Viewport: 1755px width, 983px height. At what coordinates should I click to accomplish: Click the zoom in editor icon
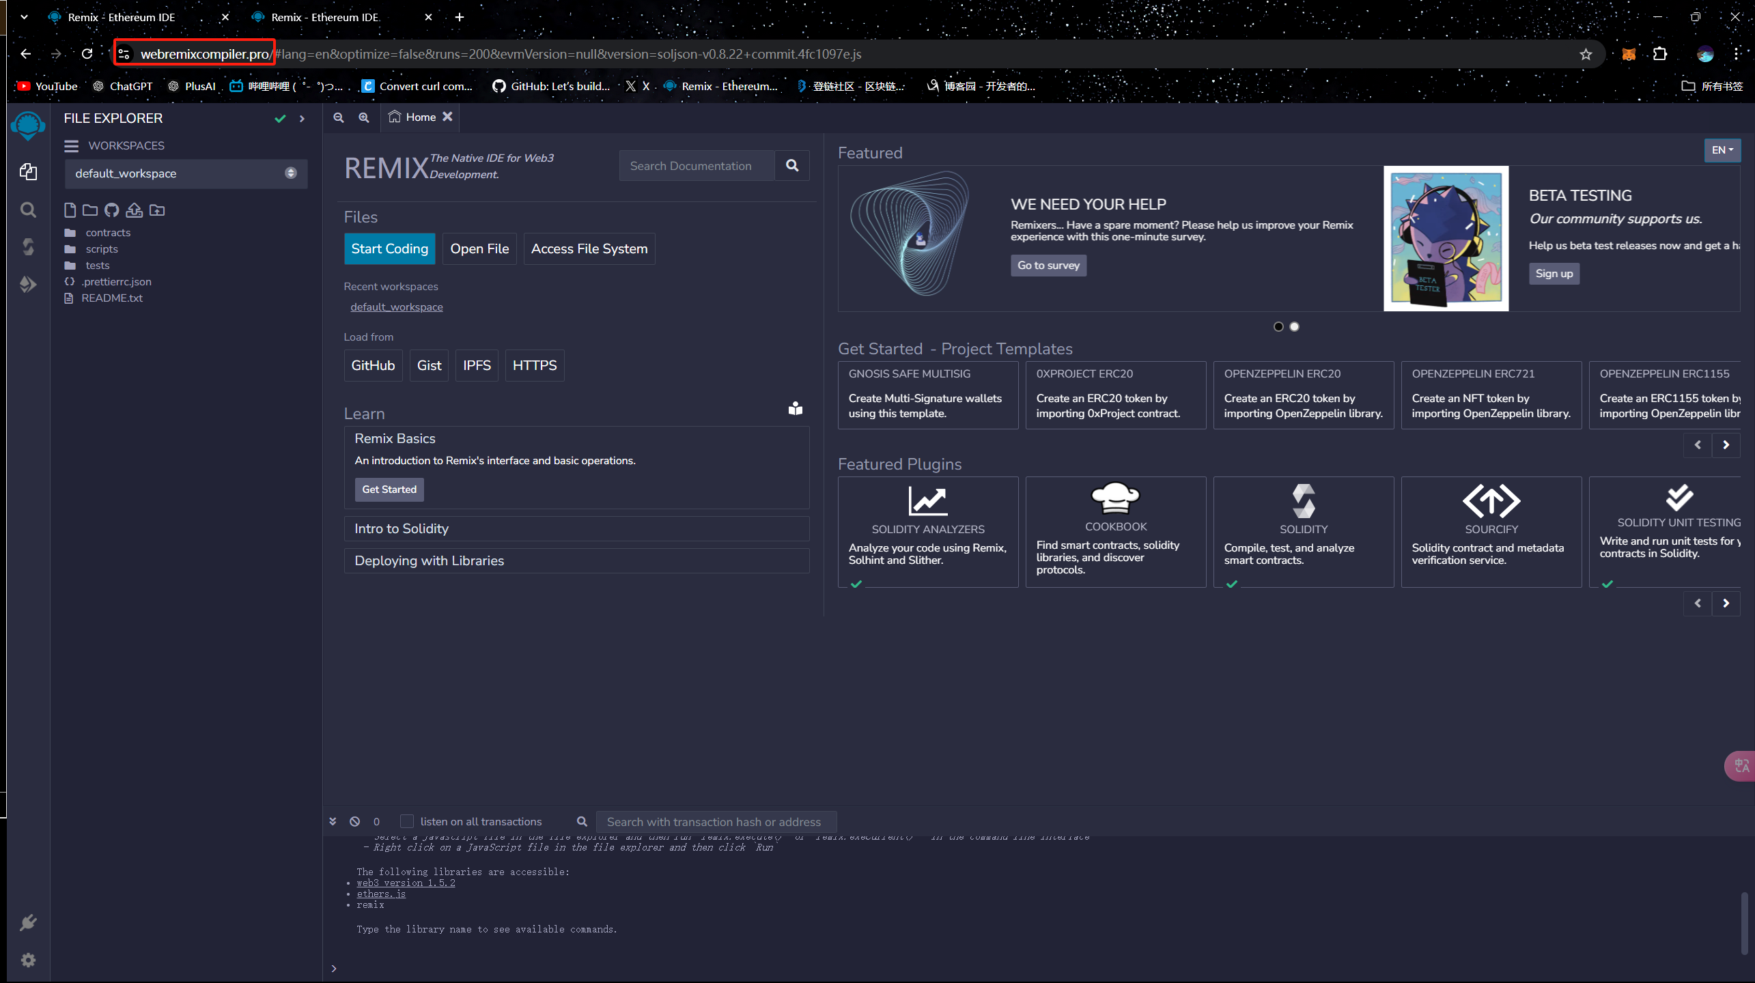364,117
